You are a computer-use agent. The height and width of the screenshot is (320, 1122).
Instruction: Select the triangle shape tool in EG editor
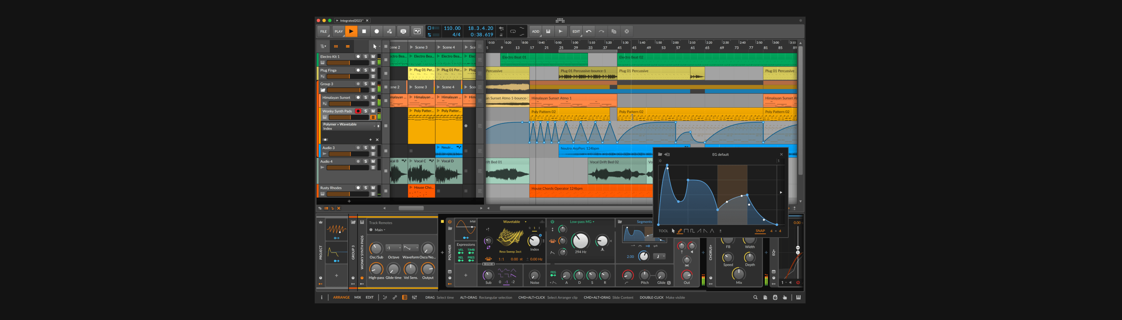tap(712, 231)
